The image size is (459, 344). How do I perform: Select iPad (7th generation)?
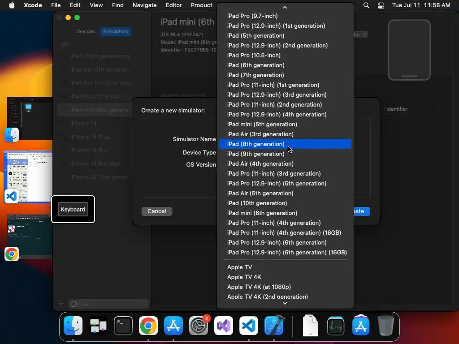point(285,75)
